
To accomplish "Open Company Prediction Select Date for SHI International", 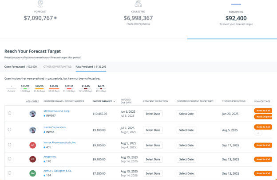I will point(153,114).
